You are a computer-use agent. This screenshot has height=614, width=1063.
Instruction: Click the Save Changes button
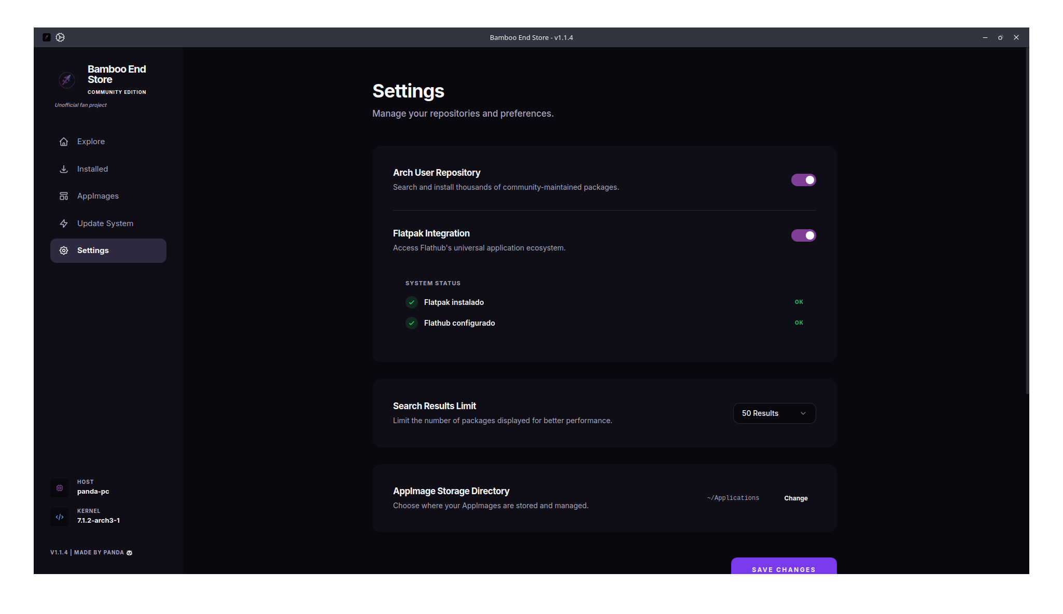(x=784, y=566)
